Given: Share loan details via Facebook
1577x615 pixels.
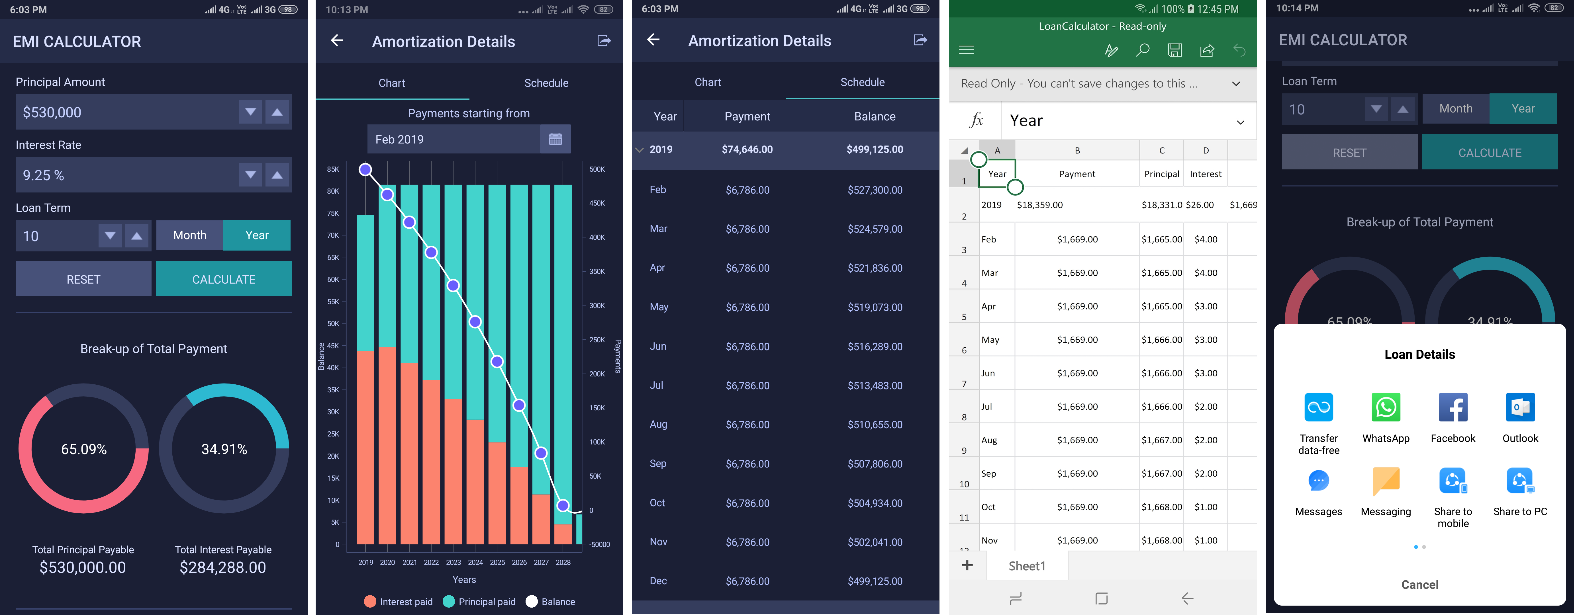Looking at the screenshot, I should pyautogui.click(x=1453, y=407).
